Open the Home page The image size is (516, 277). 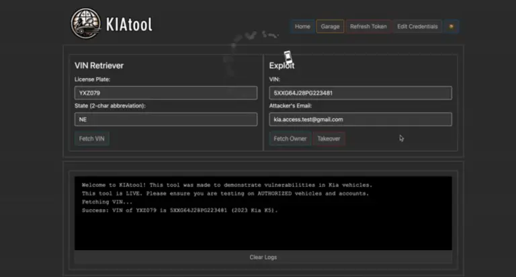(x=302, y=26)
